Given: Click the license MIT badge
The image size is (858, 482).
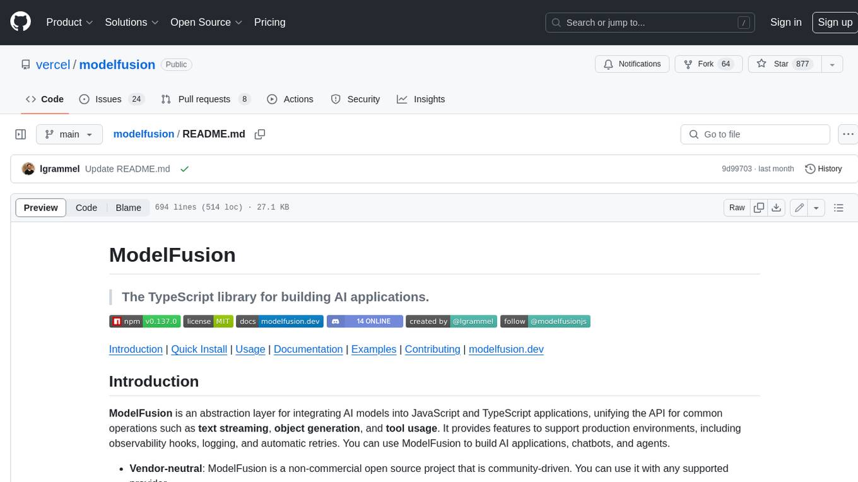Looking at the screenshot, I should [x=208, y=321].
